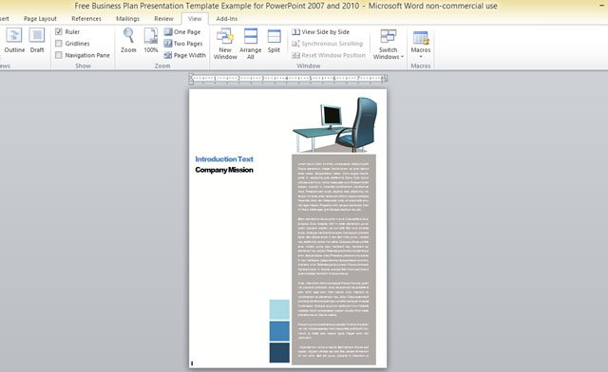The width and height of the screenshot is (608, 372).
Task: Click the dark navy square shape
Action: click(279, 353)
